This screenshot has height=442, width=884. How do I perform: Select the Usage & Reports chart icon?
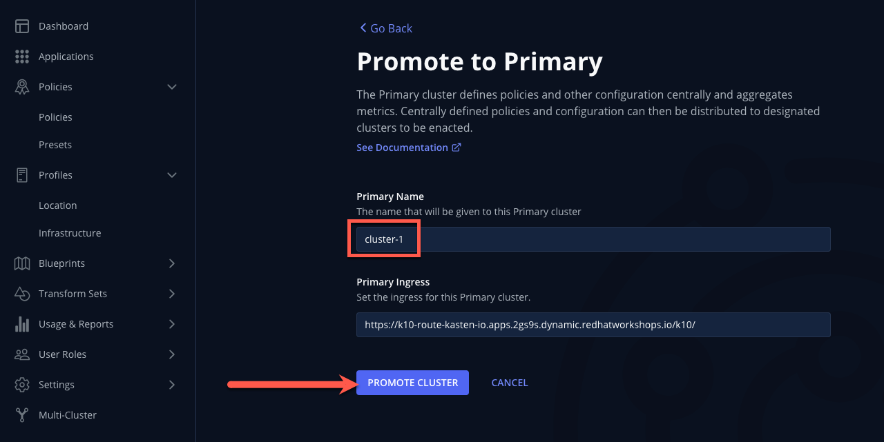click(22, 324)
